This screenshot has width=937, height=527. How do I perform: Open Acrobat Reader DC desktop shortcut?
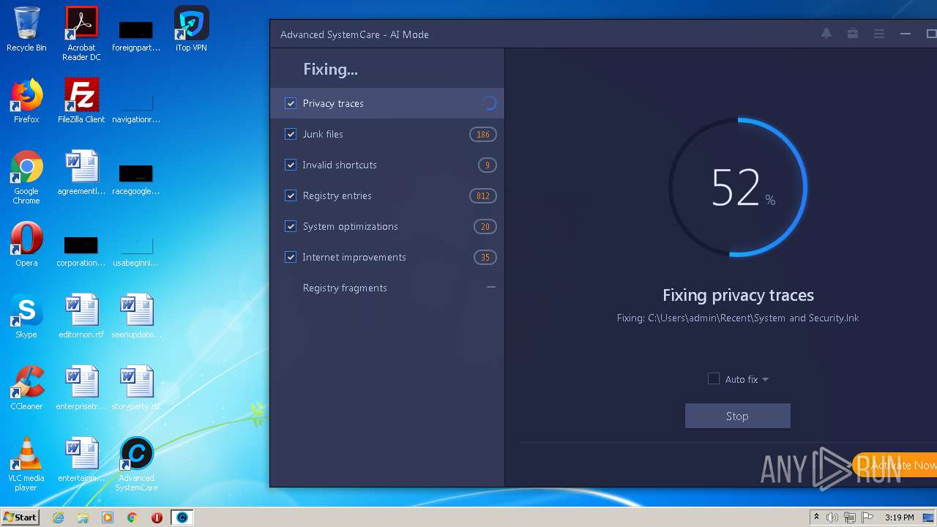[x=81, y=34]
